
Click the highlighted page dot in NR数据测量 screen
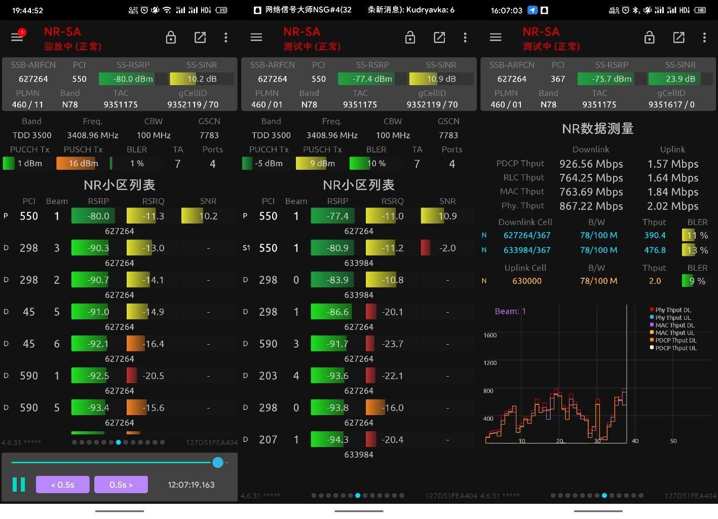pos(604,495)
